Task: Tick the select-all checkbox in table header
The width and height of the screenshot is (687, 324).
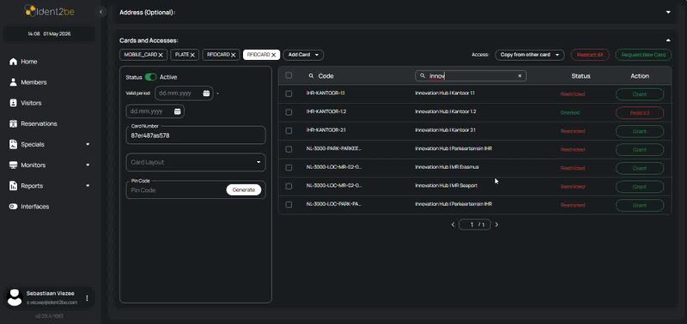Action: (289, 75)
